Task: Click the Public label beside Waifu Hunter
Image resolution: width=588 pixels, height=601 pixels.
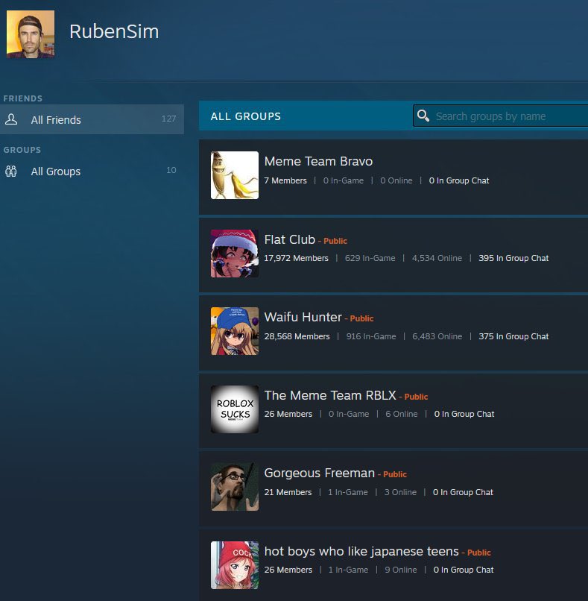Action: point(361,318)
